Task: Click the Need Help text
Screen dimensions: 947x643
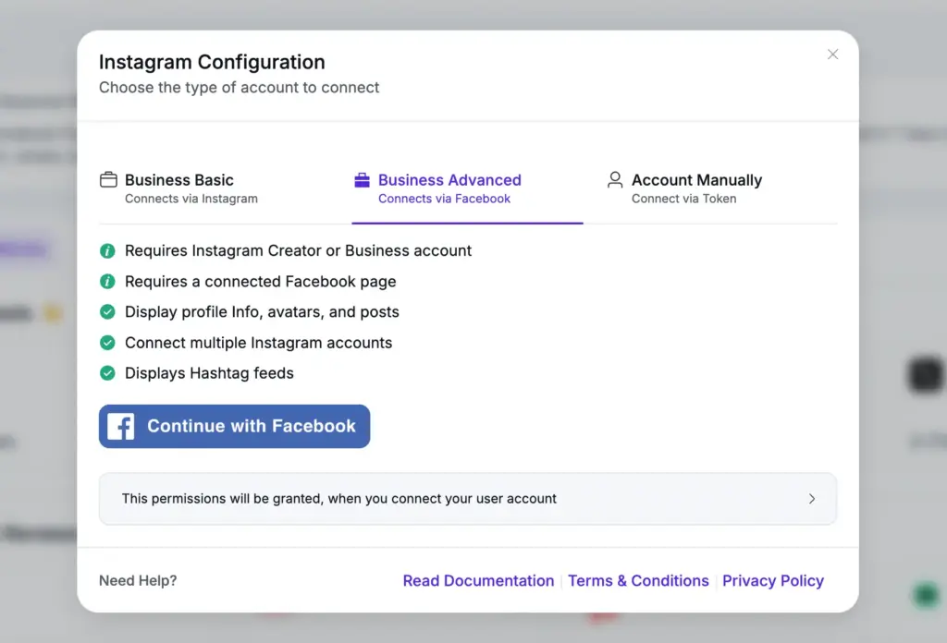Action: pos(137,580)
